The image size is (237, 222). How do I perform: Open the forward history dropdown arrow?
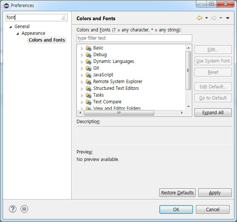click(x=221, y=18)
